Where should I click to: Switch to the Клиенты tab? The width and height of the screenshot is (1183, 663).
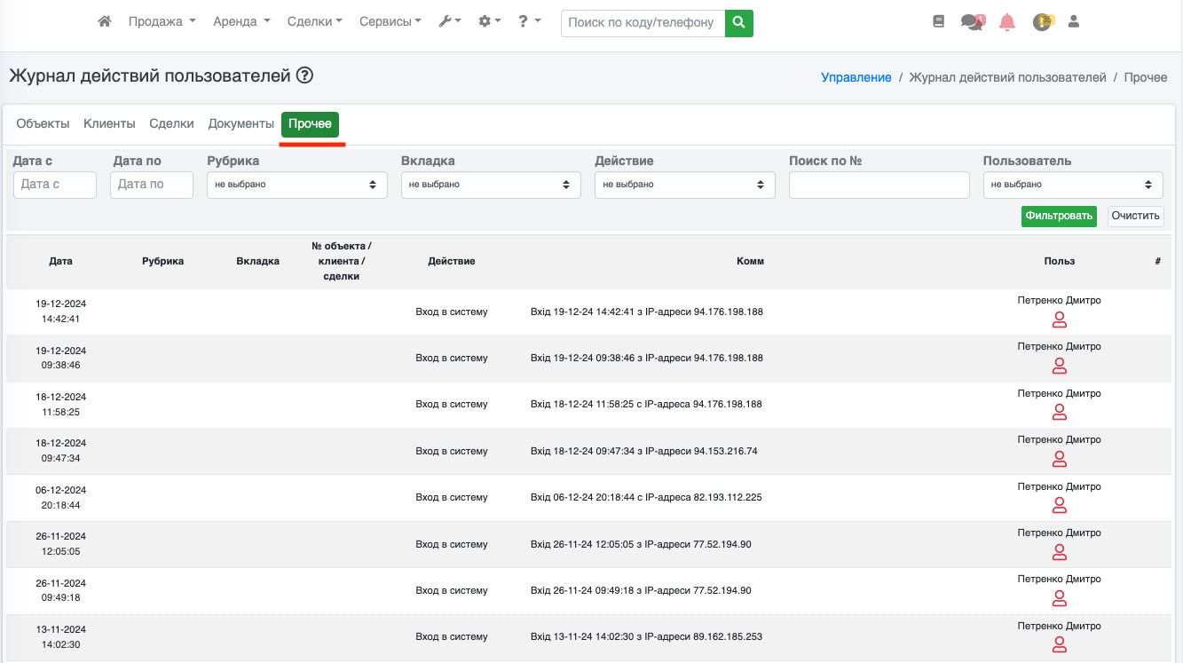pos(109,124)
